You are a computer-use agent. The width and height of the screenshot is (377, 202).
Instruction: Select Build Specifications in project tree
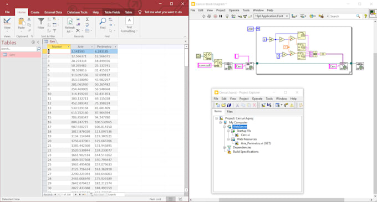246,152
